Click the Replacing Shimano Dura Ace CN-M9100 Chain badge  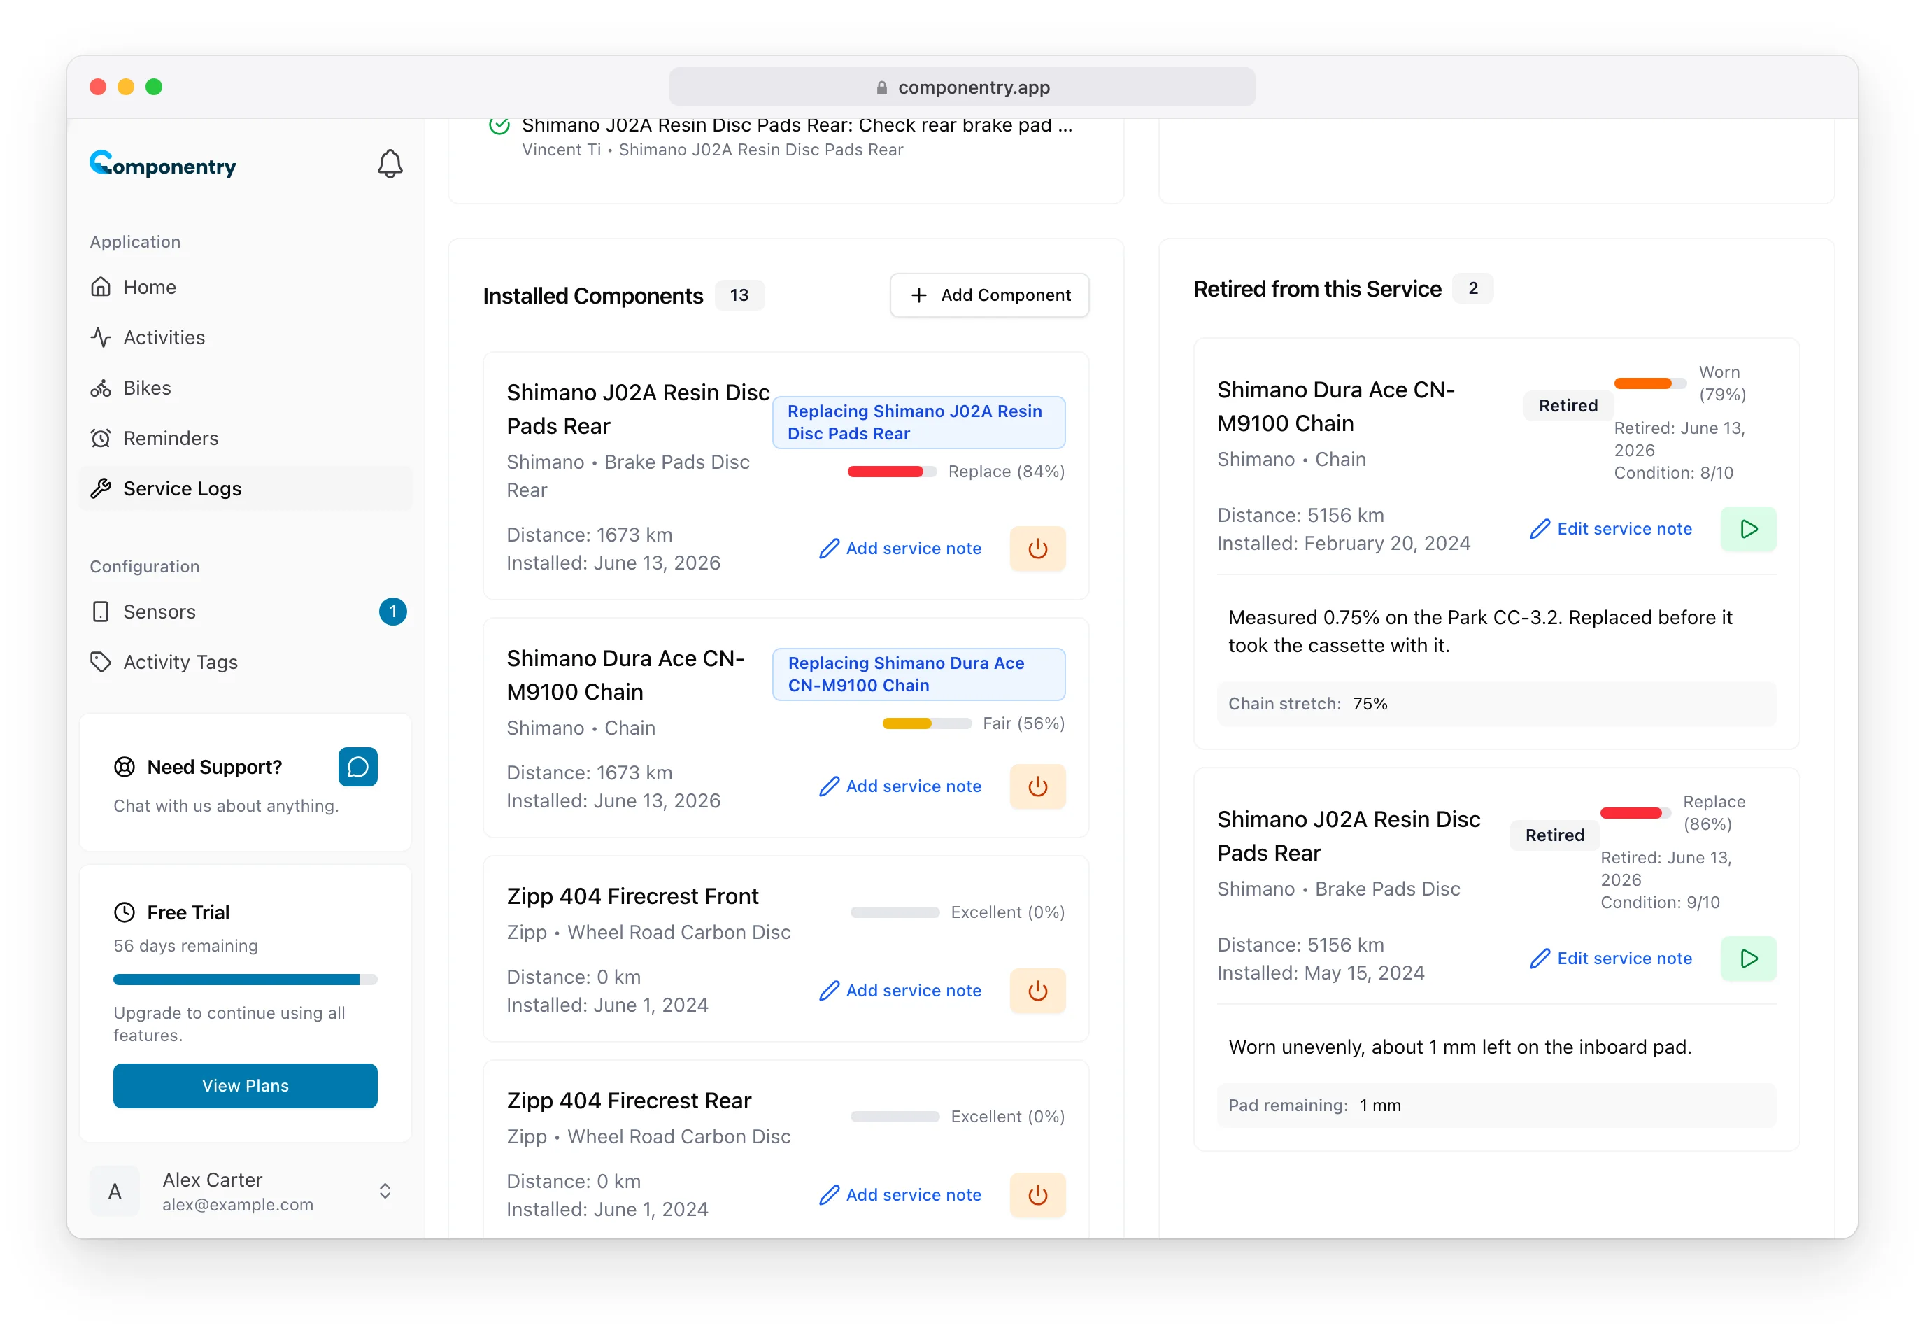(918, 674)
